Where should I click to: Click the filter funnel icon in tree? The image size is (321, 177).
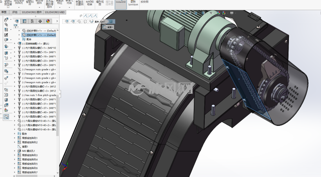point(16,26)
